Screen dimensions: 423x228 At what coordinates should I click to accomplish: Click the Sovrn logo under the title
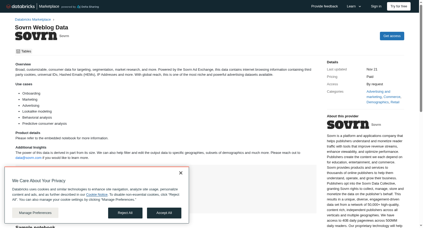(x=36, y=36)
